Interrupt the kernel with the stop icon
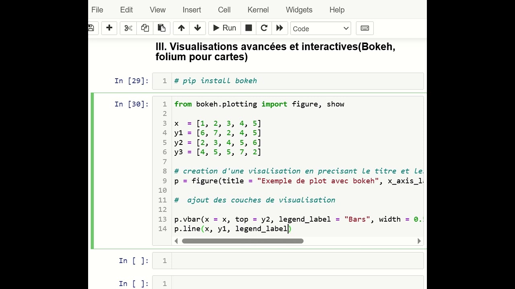515x289 pixels. pyautogui.click(x=249, y=28)
